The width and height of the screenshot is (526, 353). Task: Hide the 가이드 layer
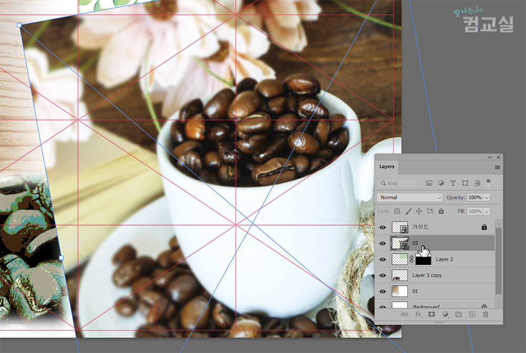tap(383, 227)
